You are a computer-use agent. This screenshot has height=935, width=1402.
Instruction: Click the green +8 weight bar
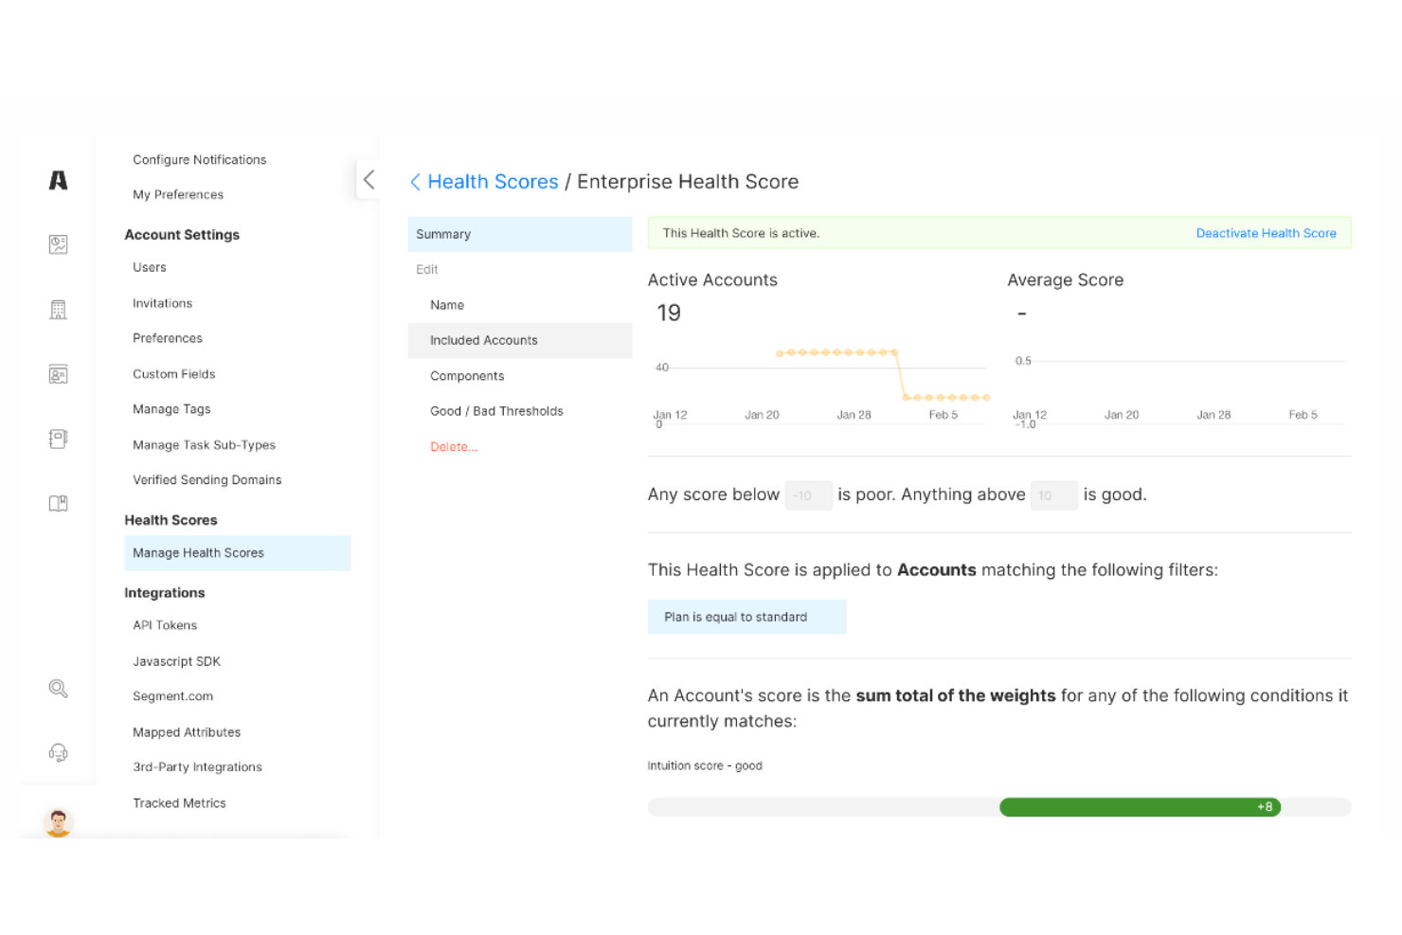coord(1140,807)
